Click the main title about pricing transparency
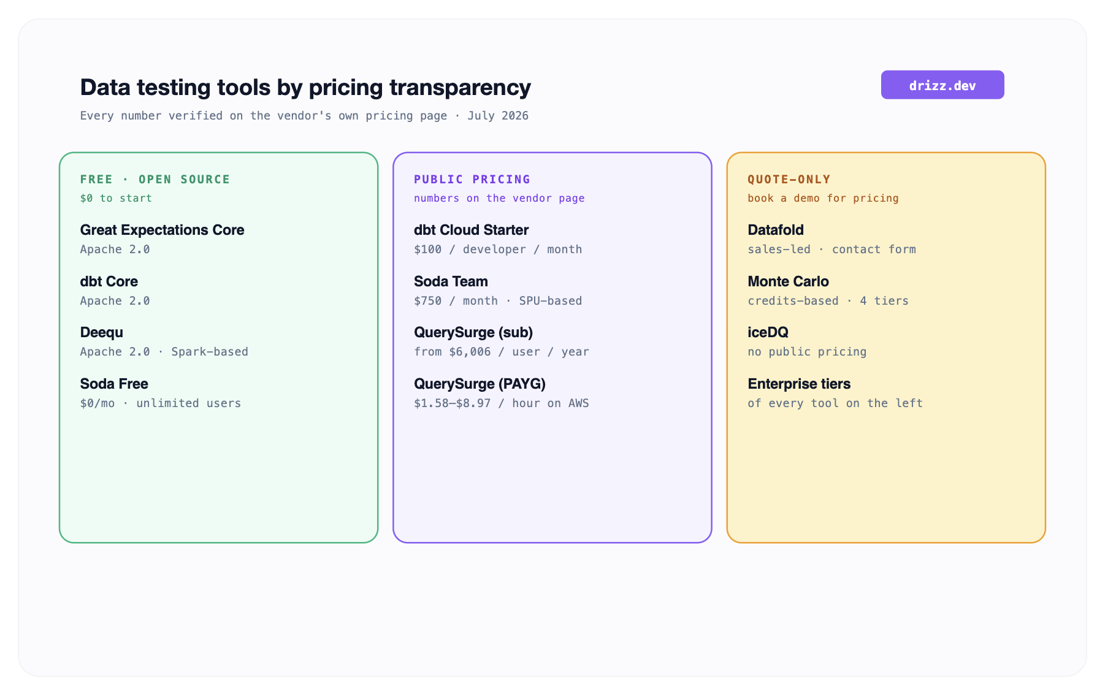1116x694 pixels. pyautogui.click(x=305, y=87)
